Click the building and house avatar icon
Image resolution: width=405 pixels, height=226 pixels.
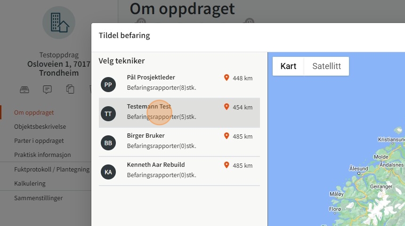coord(59,23)
